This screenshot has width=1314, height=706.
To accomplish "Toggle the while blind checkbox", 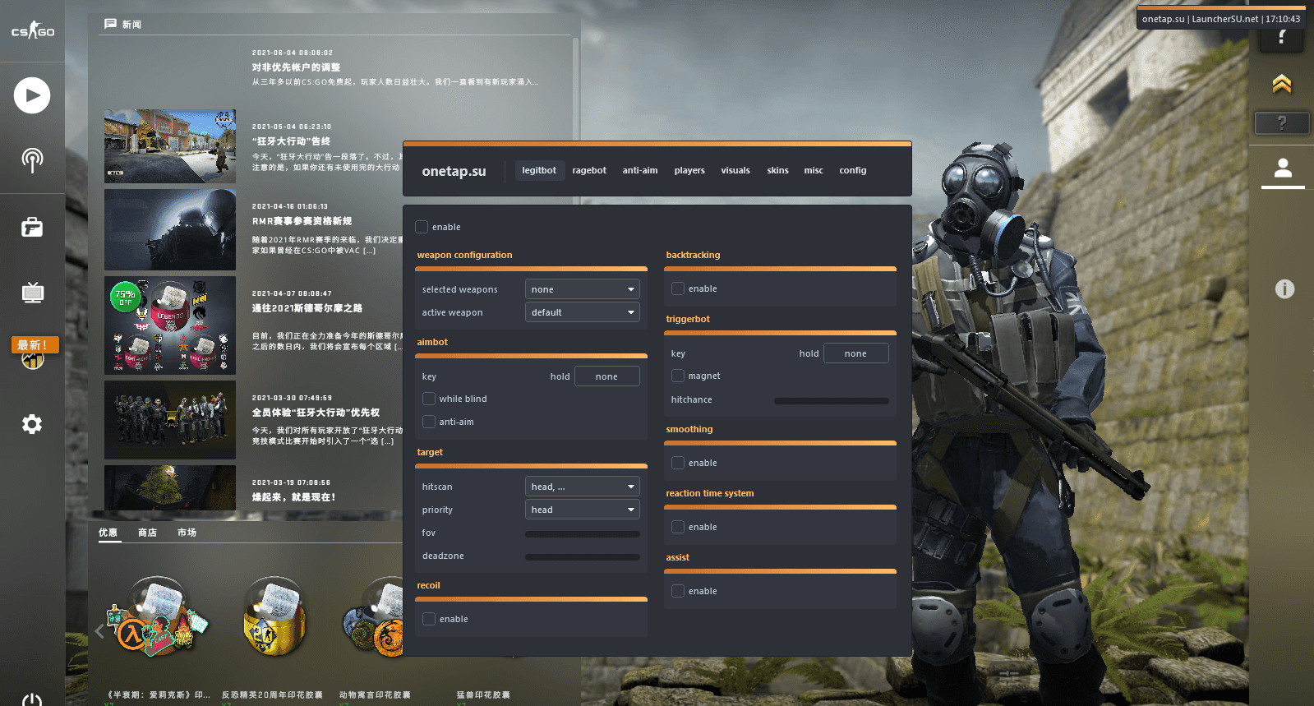I will point(429,399).
